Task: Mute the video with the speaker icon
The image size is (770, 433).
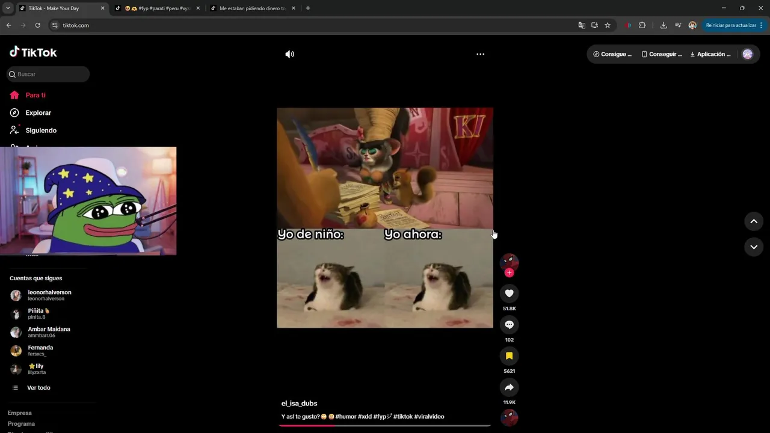Action: (x=289, y=54)
